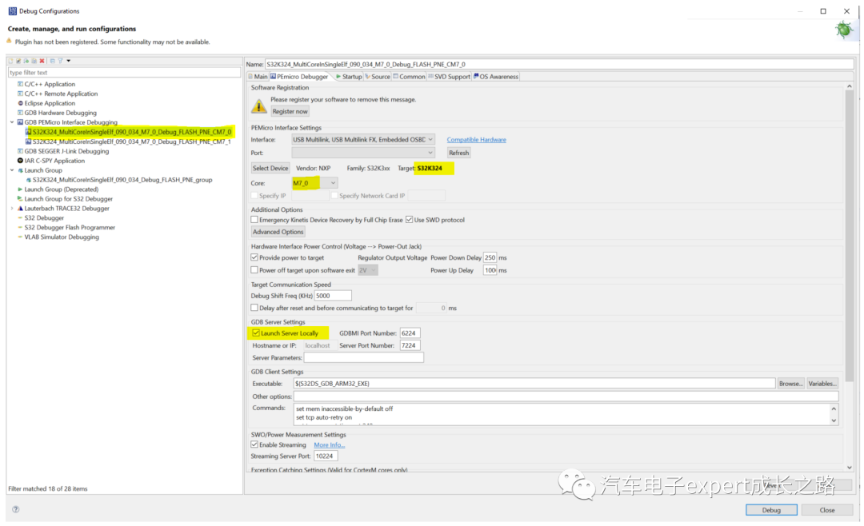Click Duplicate launch configuration icon
Viewport: 864px width, 526px height.
[x=34, y=61]
